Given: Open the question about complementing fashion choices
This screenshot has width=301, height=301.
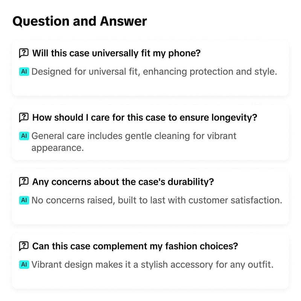Looking at the screenshot, I should (x=135, y=246).
